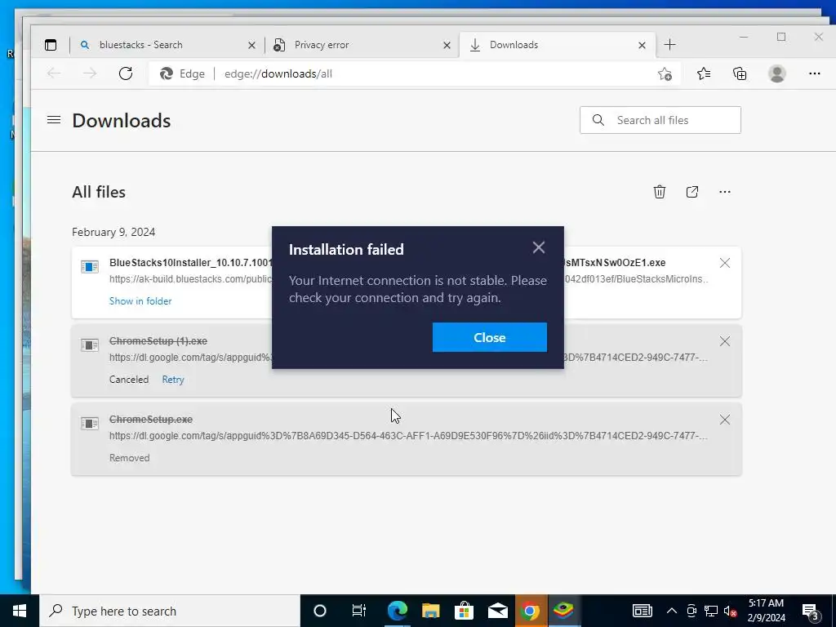Open the profile avatar icon
836x627 pixels.
(777, 73)
